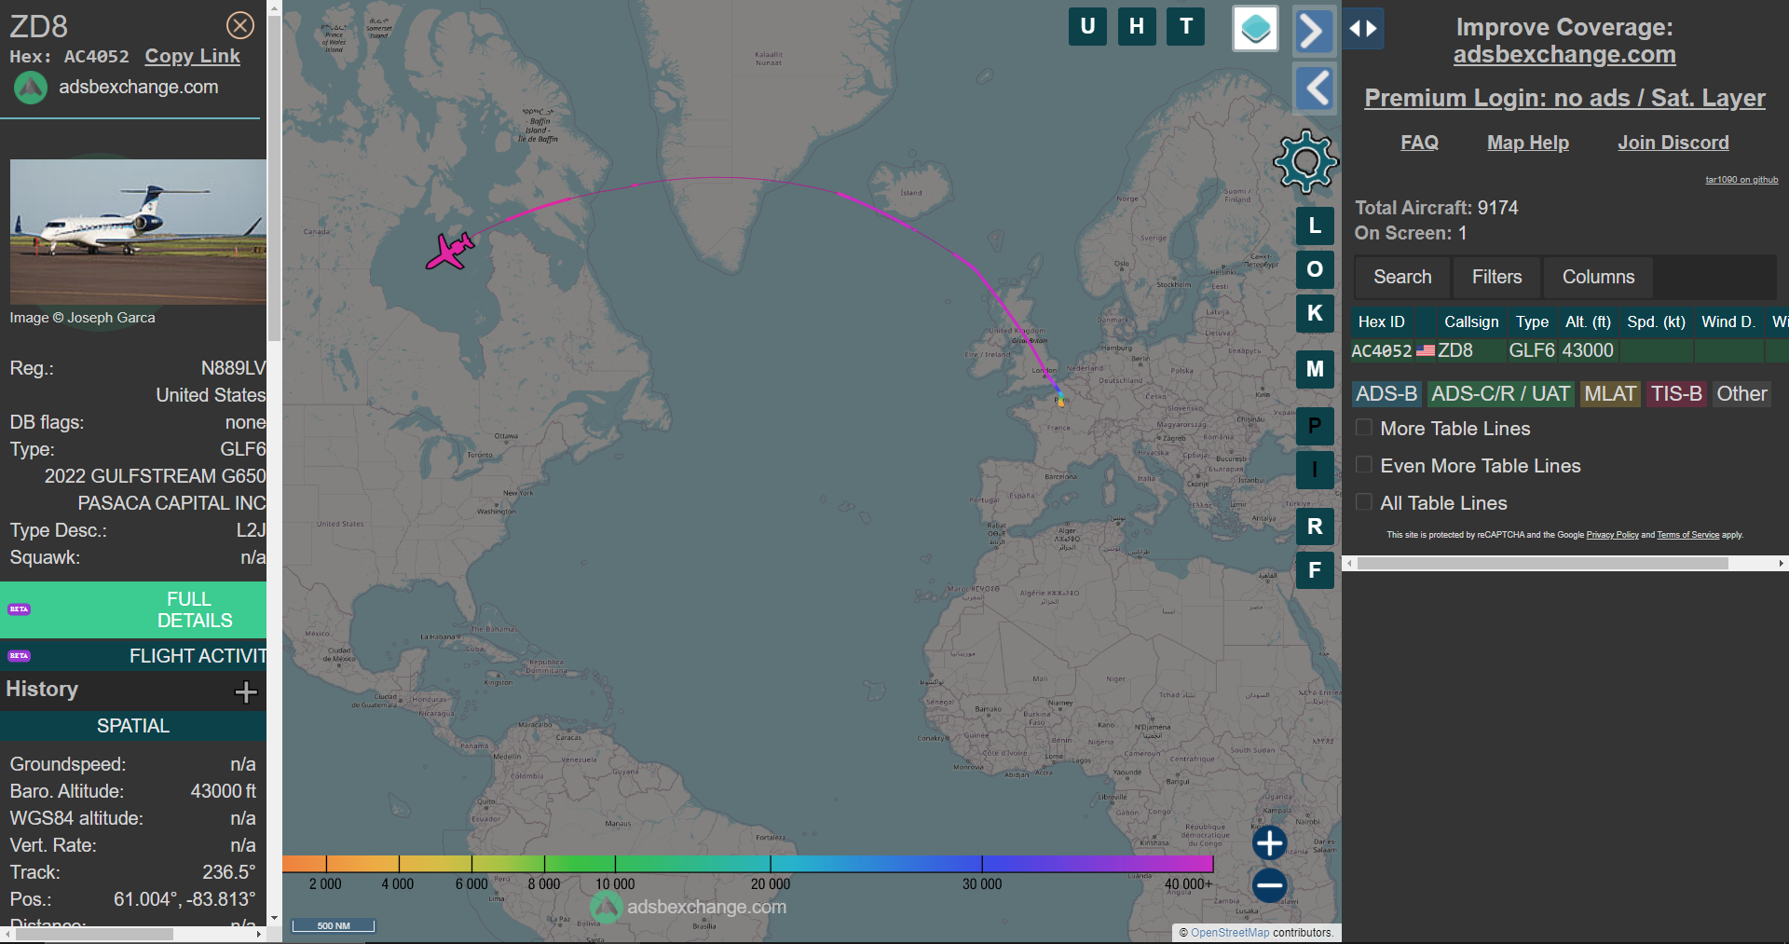Click the M map button

click(x=1315, y=369)
